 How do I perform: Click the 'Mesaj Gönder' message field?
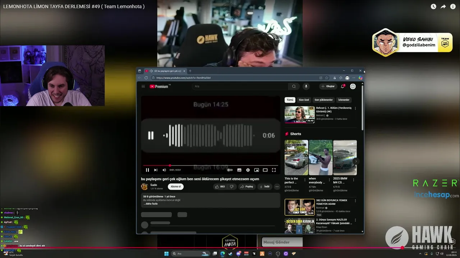282,242
